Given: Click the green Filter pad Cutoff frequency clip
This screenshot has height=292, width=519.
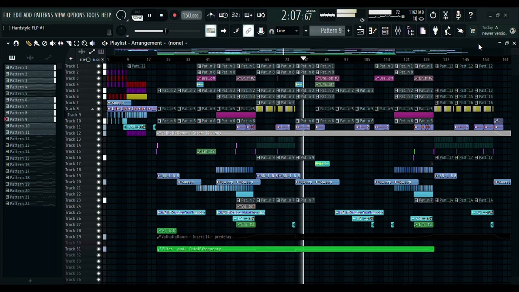Looking at the screenshot, I should [296, 249].
